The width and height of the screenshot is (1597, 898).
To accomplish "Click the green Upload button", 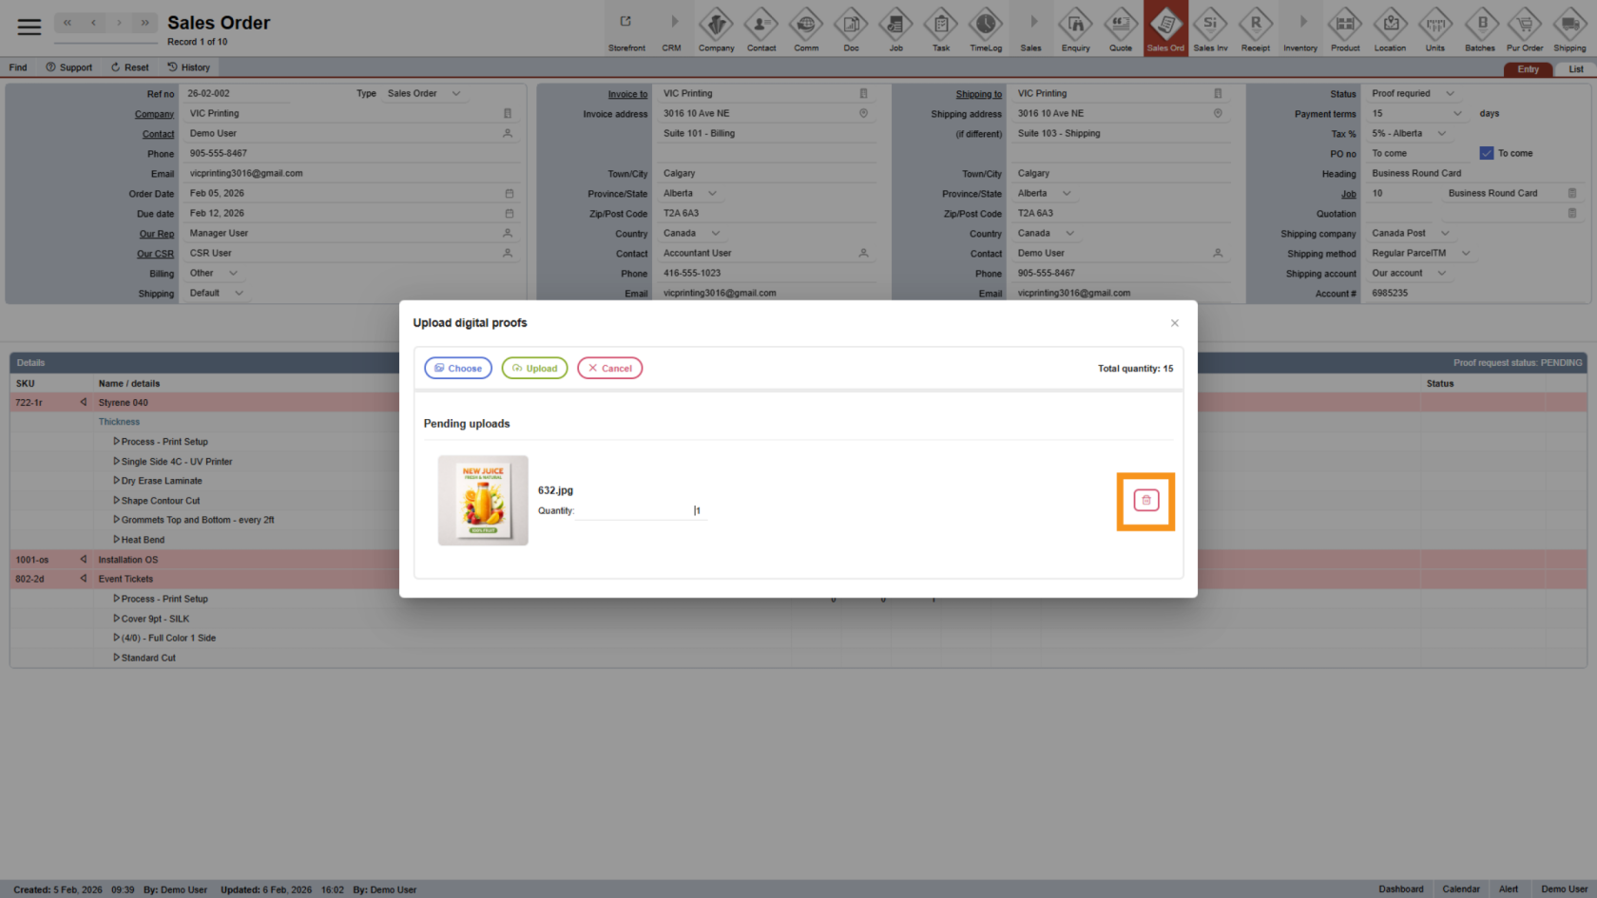I will coord(534,369).
